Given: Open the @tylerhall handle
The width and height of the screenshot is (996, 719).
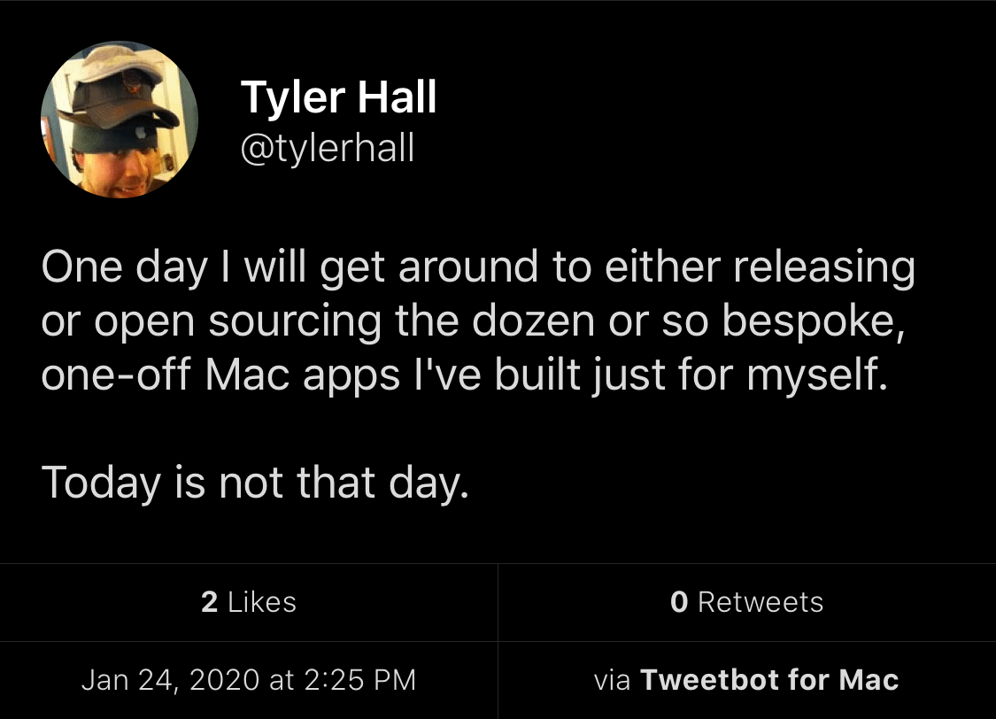Looking at the screenshot, I should click(328, 147).
